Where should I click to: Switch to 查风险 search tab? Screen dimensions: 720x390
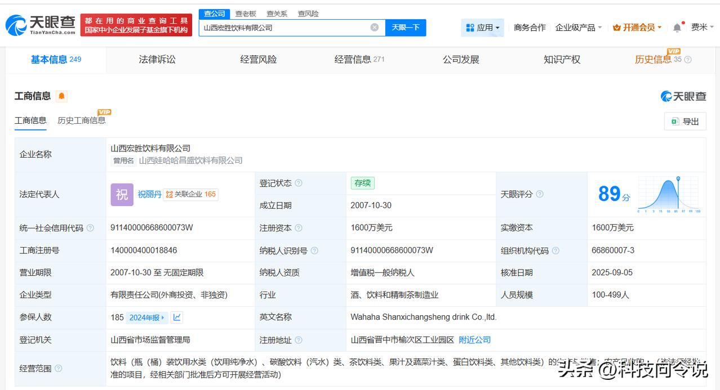point(308,14)
